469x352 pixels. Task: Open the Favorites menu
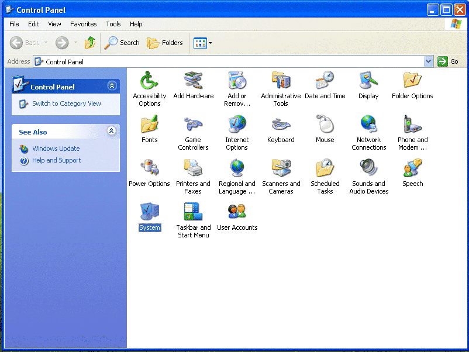pos(84,24)
